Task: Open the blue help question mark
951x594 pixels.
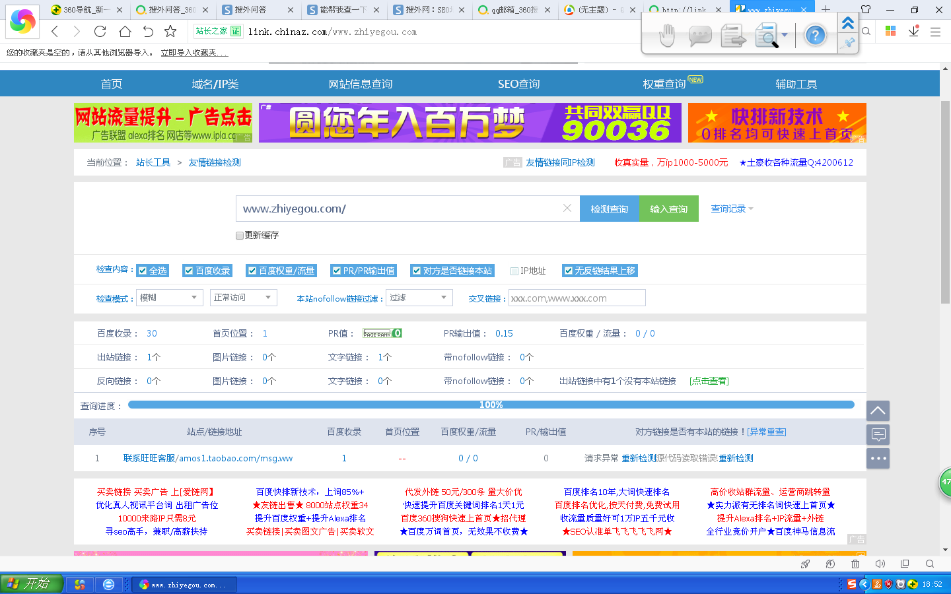Action: 816,35
